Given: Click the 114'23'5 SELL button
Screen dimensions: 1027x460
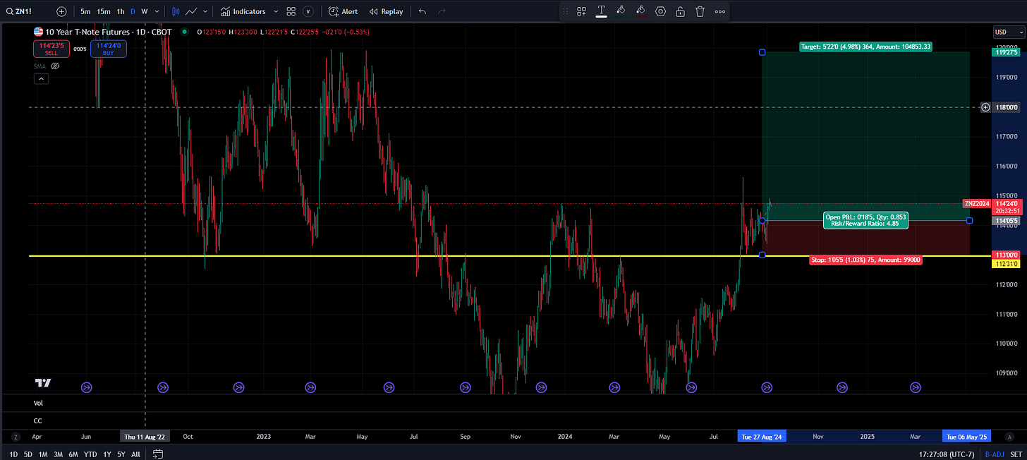Looking at the screenshot, I should pyautogui.click(x=51, y=48).
